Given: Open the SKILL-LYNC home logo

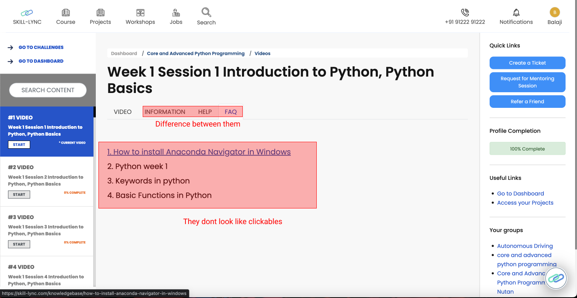Looking at the screenshot, I should [27, 17].
